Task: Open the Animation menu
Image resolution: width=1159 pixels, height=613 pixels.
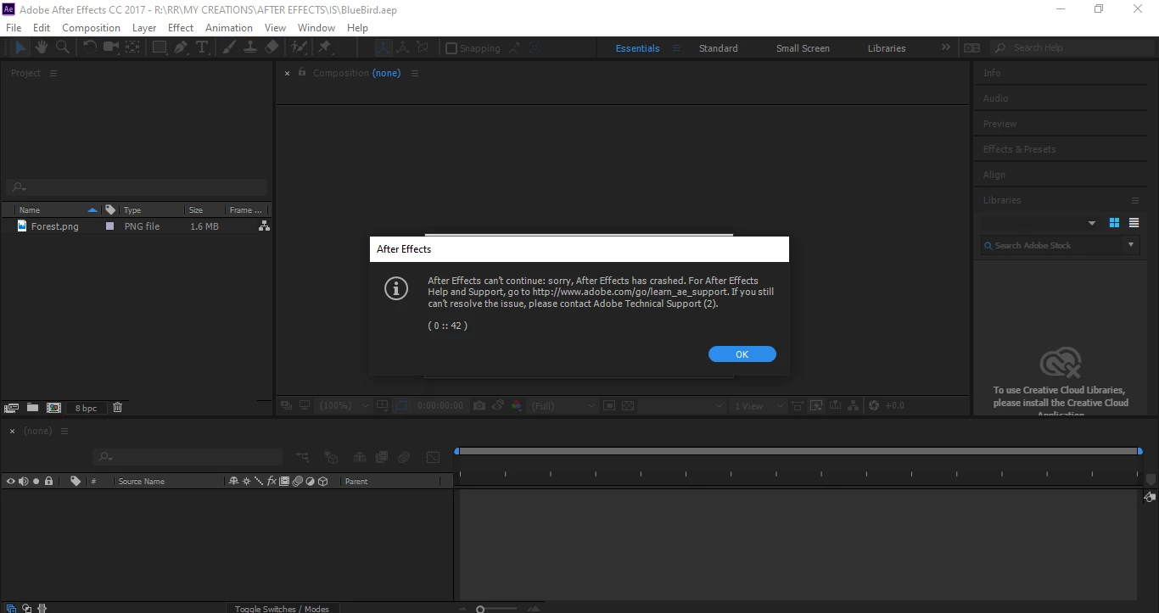Action: [229, 27]
